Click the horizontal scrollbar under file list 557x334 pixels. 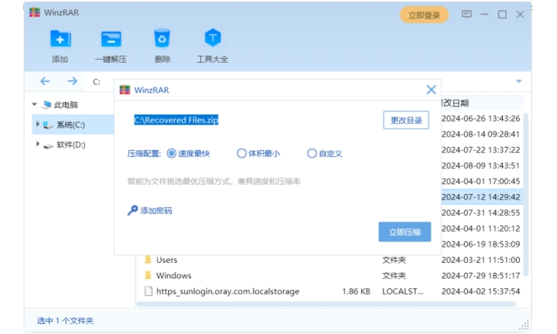coord(326,304)
